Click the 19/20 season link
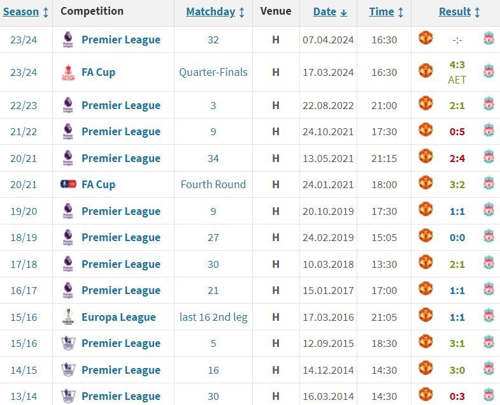 tap(24, 211)
